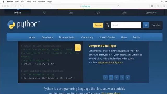Select the PSF top tab

coord(44,13)
